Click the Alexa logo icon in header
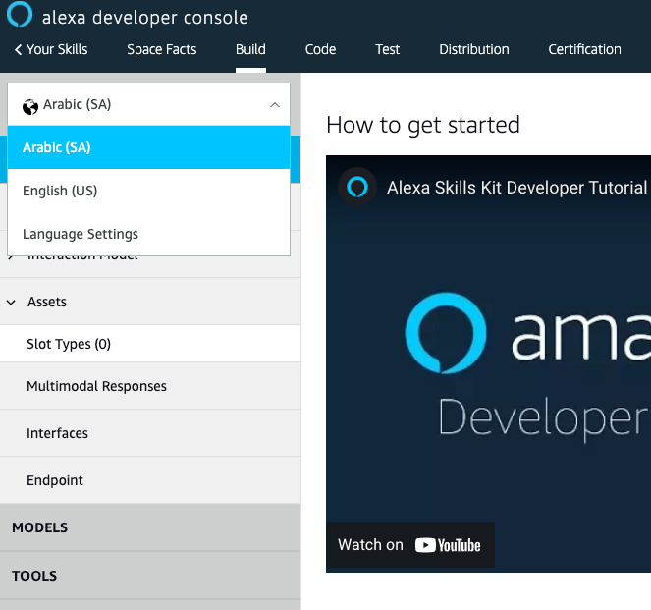This screenshot has height=610, width=651. tap(20, 17)
